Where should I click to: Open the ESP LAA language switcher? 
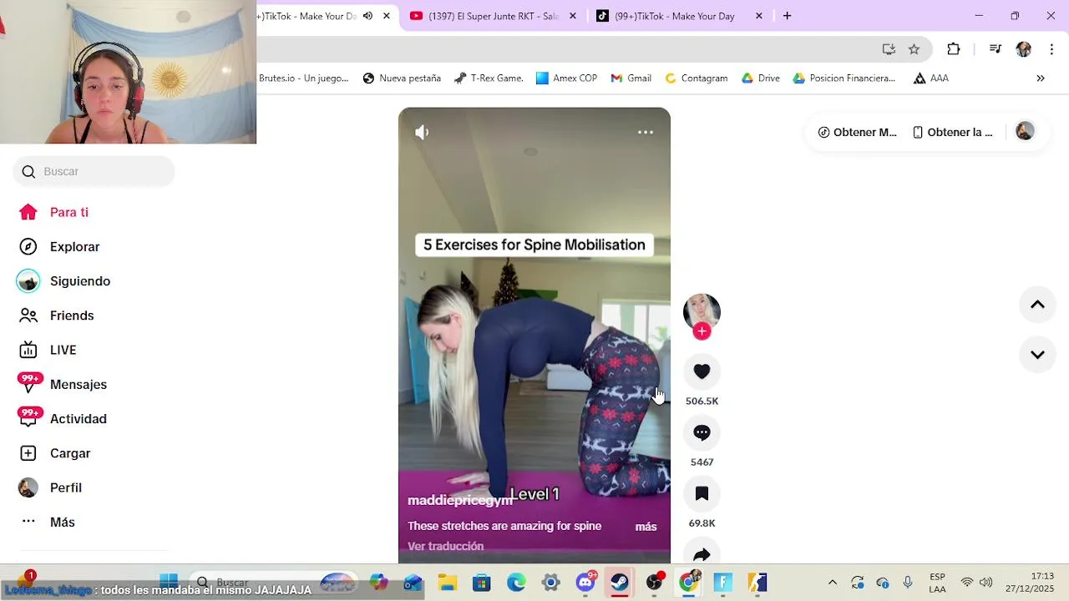click(937, 583)
